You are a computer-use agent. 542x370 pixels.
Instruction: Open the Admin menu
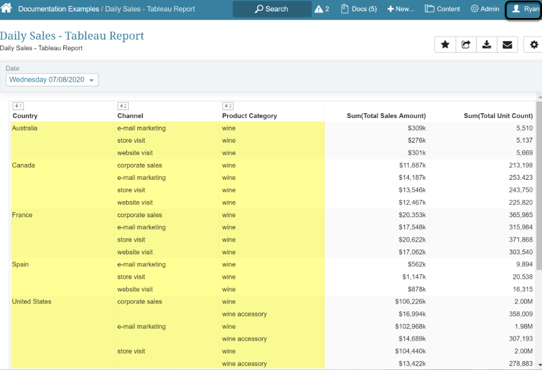click(x=485, y=9)
